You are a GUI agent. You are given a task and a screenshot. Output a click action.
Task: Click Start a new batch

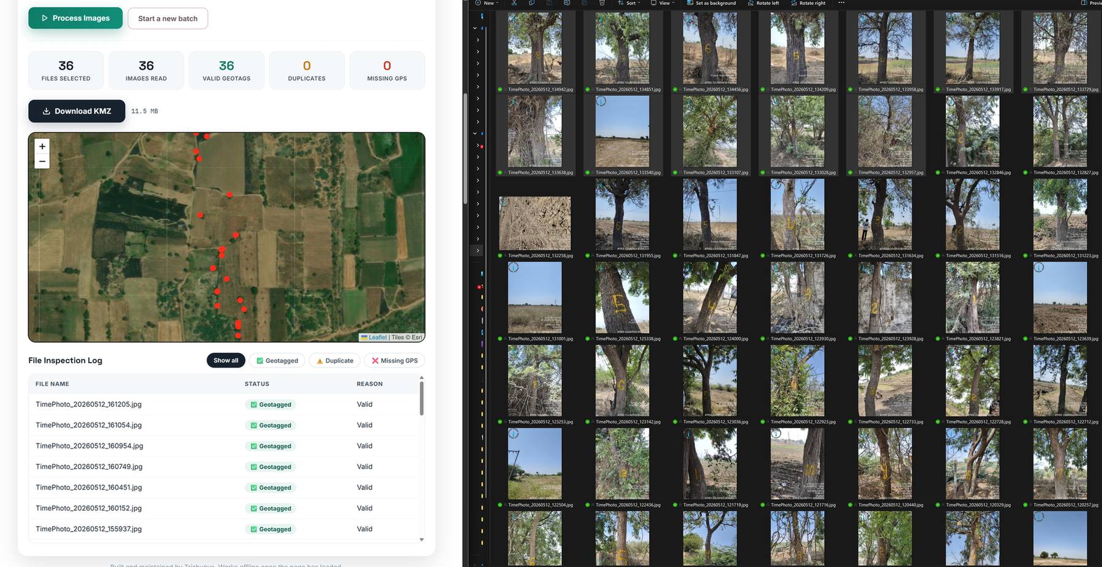[x=168, y=18]
